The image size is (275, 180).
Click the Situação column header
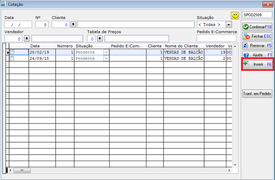point(92,46)
